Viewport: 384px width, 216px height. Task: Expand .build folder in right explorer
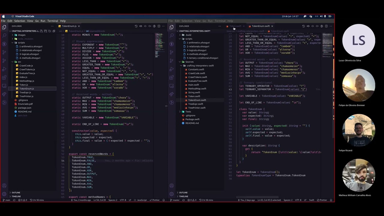click(x=188, y=35)
